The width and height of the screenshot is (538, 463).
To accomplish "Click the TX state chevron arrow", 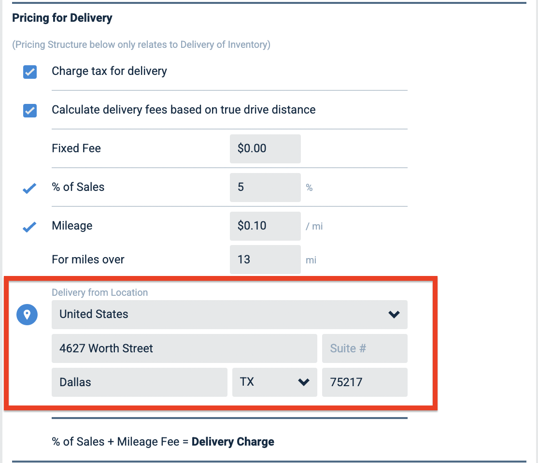I will (304, 382).
